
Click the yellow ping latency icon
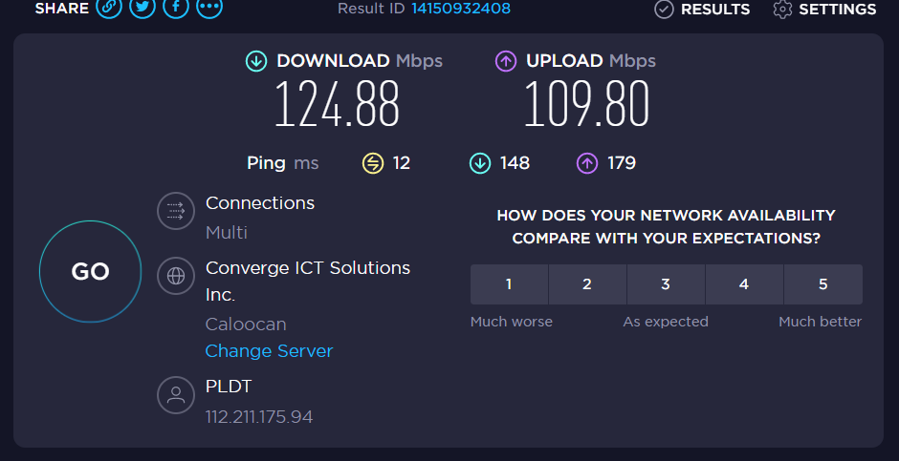372,163
